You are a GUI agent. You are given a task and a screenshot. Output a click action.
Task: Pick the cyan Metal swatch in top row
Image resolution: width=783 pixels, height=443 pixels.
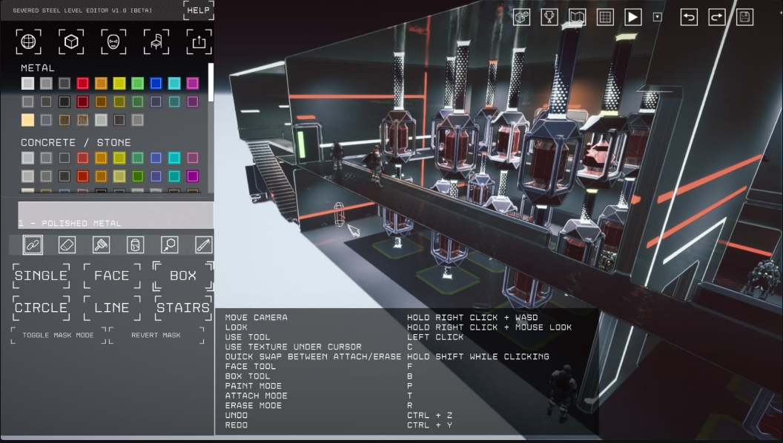tap(174, 83)
